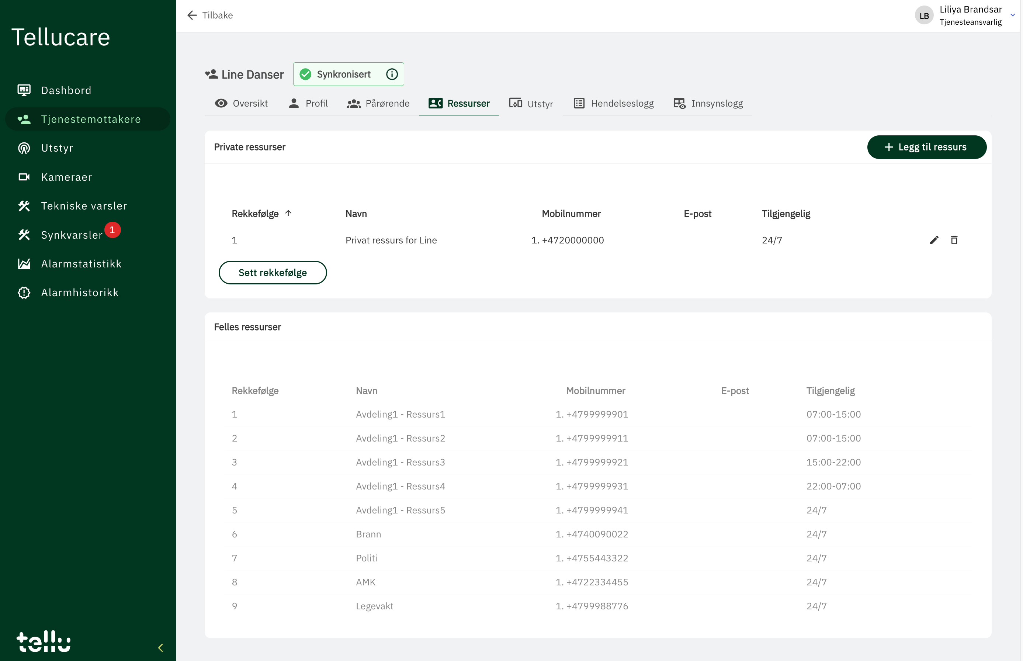Click the Innsynslogg table-eye icon
This screenshot has width=1023, height=661.
(x=679, y=103)
